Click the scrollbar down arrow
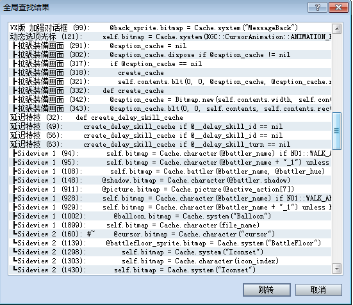The width and height of the screenshot is (353, 305). click(x=337, y=268)
